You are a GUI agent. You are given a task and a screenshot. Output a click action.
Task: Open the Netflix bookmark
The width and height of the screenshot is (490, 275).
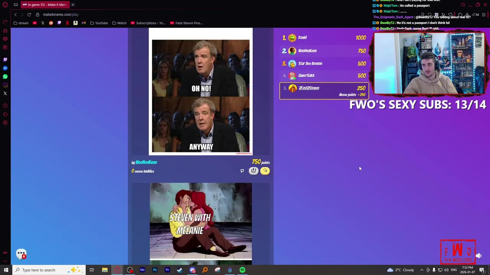(67, 23)
